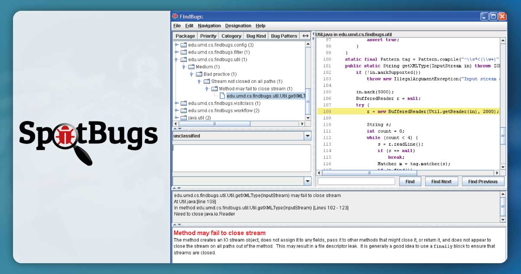Click 'In method ...getXMLType [Lines 102 - 123]' line
The height and width of the screenshot is (274, 521).
point(261,208)
